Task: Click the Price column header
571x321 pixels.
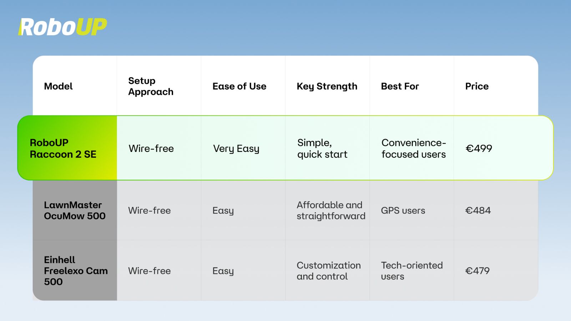Action: click(x=477, y=86)
